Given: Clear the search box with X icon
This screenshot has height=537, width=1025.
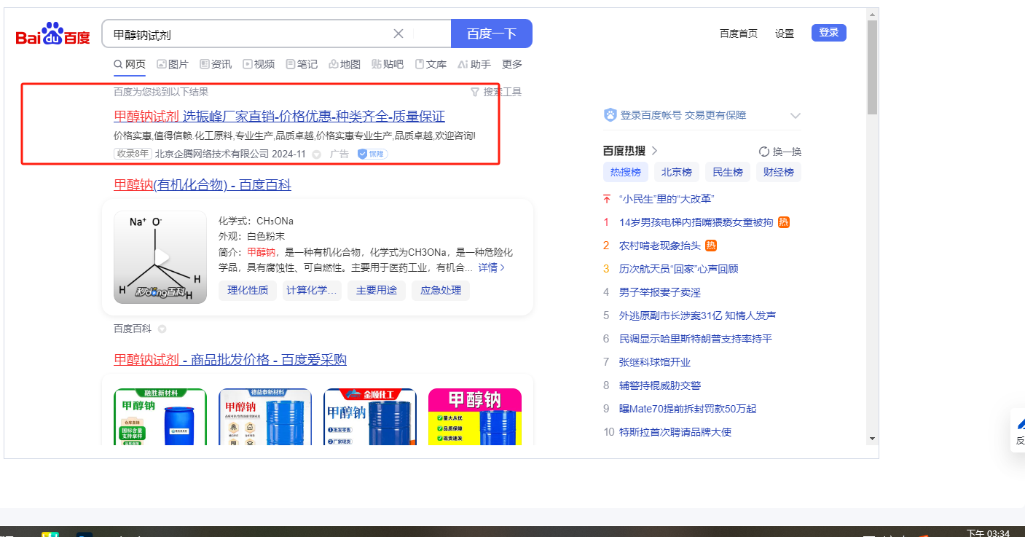Looking at the screenshot, I should 398,34.
